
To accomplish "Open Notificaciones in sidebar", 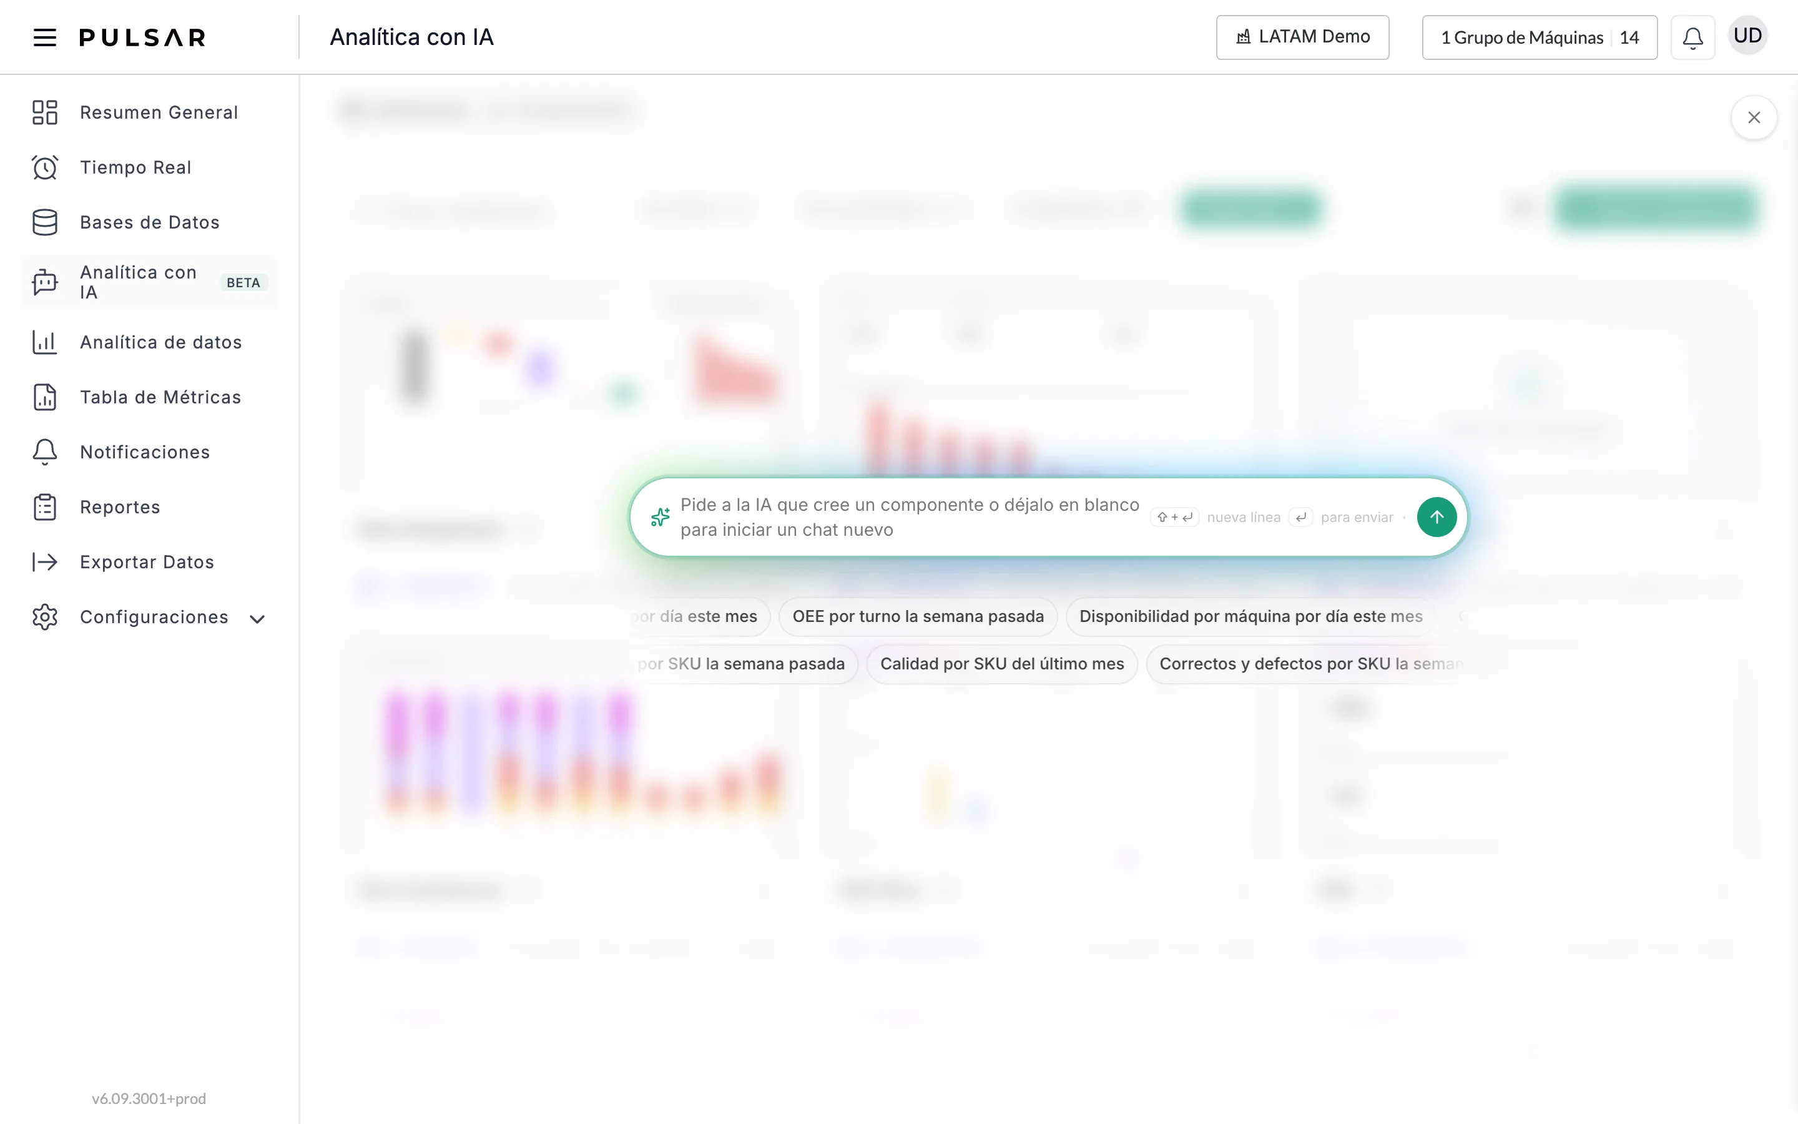I will coord(149,452).
